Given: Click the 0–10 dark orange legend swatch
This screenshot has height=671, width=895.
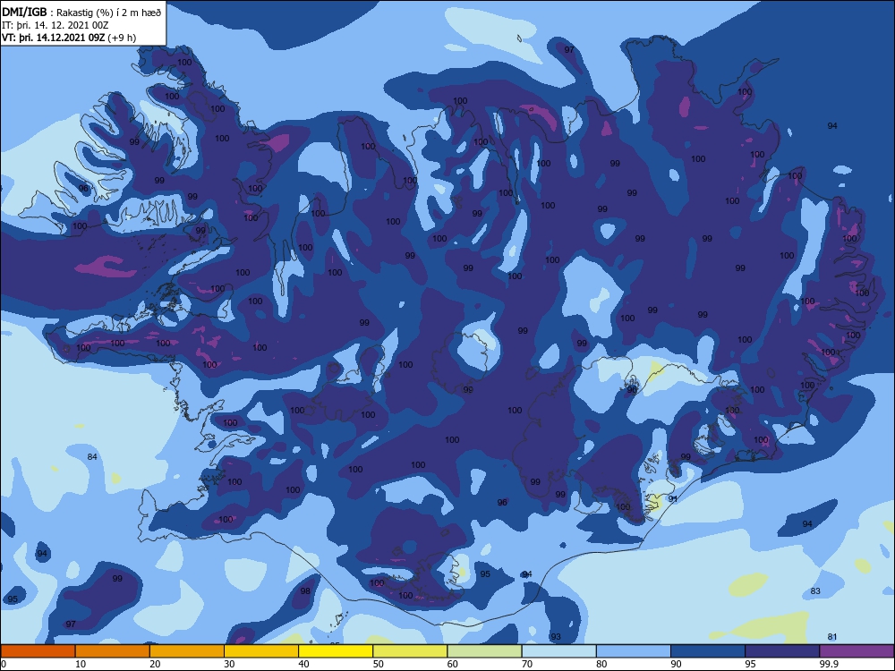Looking at the screenshot, I should (x=38, y=651).
